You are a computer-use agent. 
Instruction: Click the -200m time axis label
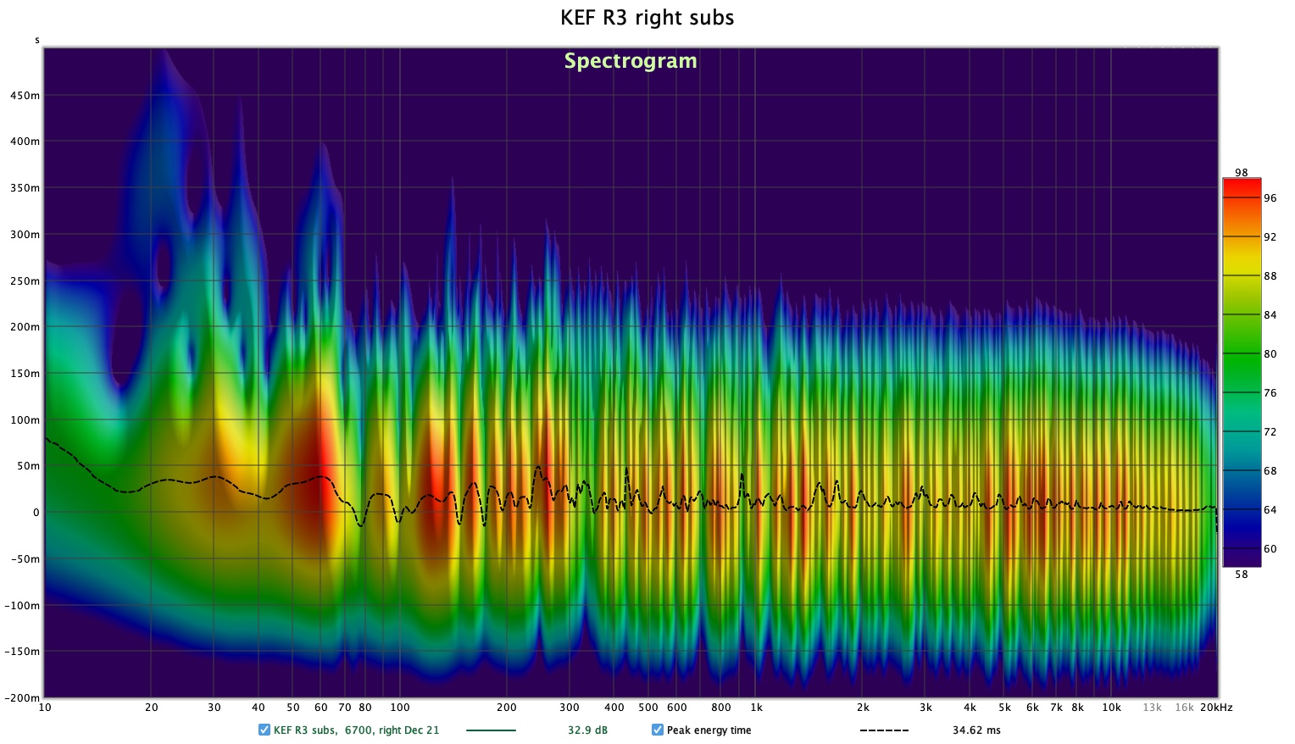click(x=23, y=698)
